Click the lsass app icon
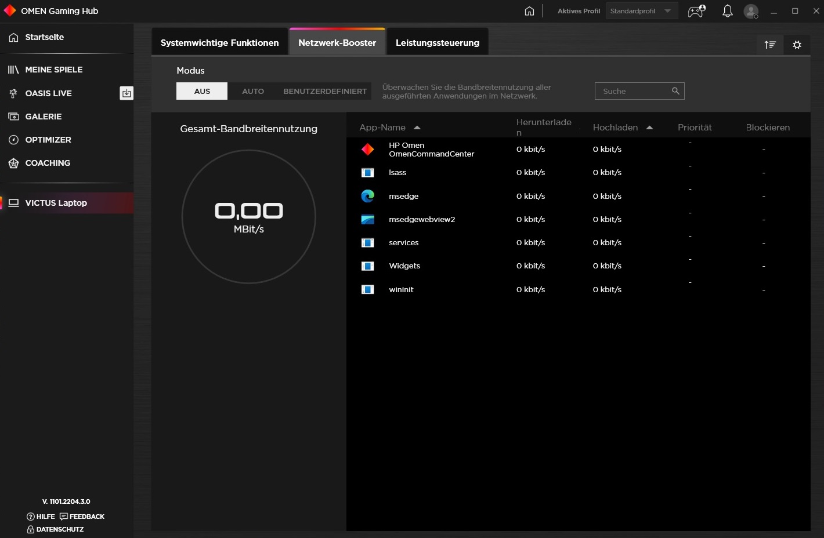Screen dimensions: 824x538 [x=368, y=173]
